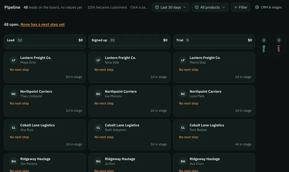Click No next step on Nina Volk card
Screen dimensions: 289x172
click(104, 69)
